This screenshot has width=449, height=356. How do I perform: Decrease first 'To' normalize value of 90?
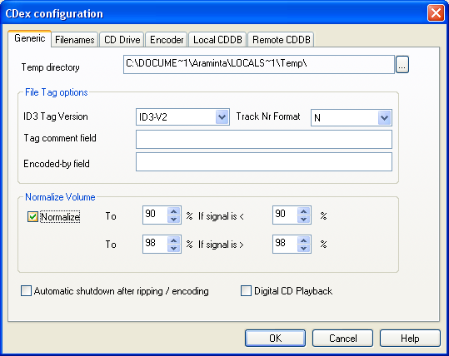173,219
